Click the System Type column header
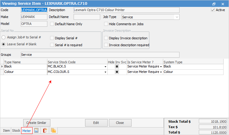This screenshot has height=135, width=229. point(193,62)
